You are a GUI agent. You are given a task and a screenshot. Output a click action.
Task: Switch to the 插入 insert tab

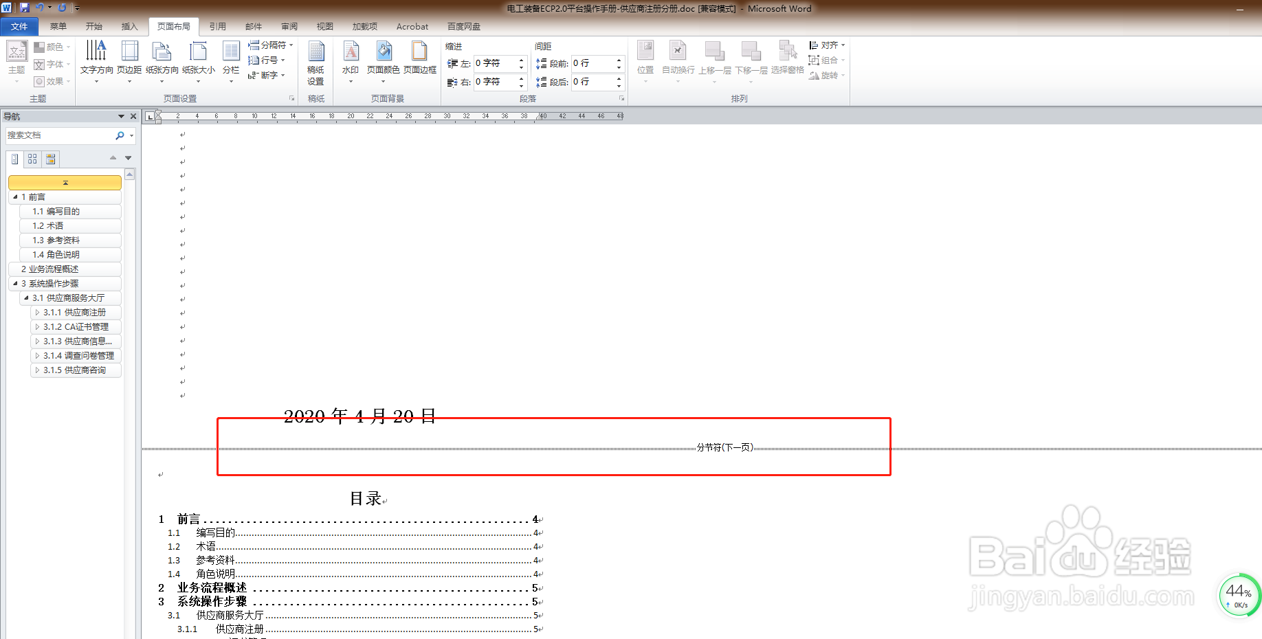130,27
